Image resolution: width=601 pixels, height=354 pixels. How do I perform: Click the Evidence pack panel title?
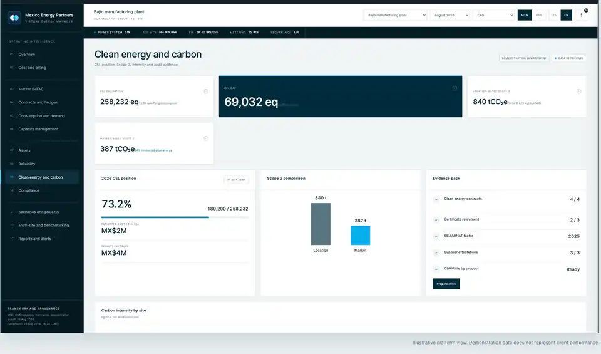446,179
